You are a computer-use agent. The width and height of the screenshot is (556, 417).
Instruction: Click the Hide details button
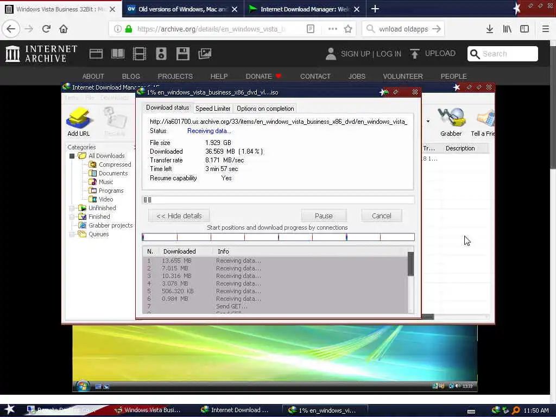pyautogui.click(x=179, y=216)
